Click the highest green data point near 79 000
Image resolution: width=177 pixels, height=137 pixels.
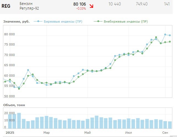coord(156,37)
